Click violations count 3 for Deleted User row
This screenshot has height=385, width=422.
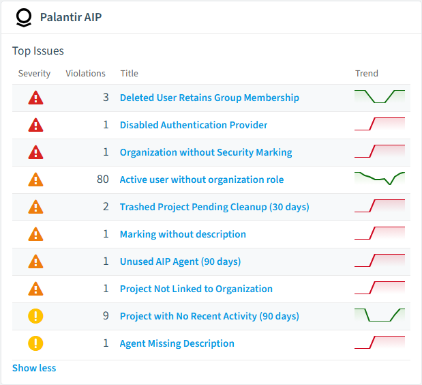(106, 98)
